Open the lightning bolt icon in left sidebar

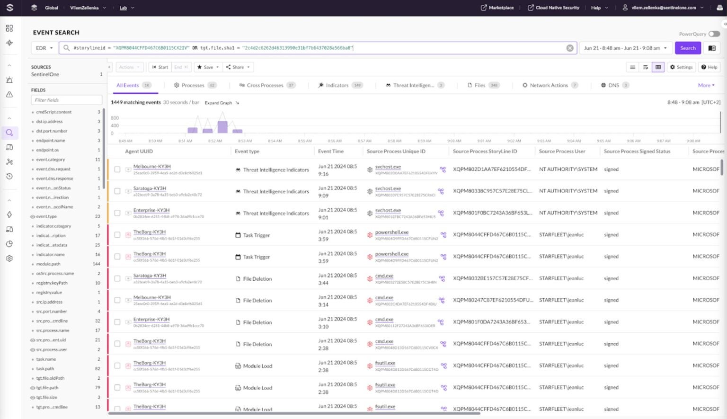pyautogui.click(x=9, y=214)
